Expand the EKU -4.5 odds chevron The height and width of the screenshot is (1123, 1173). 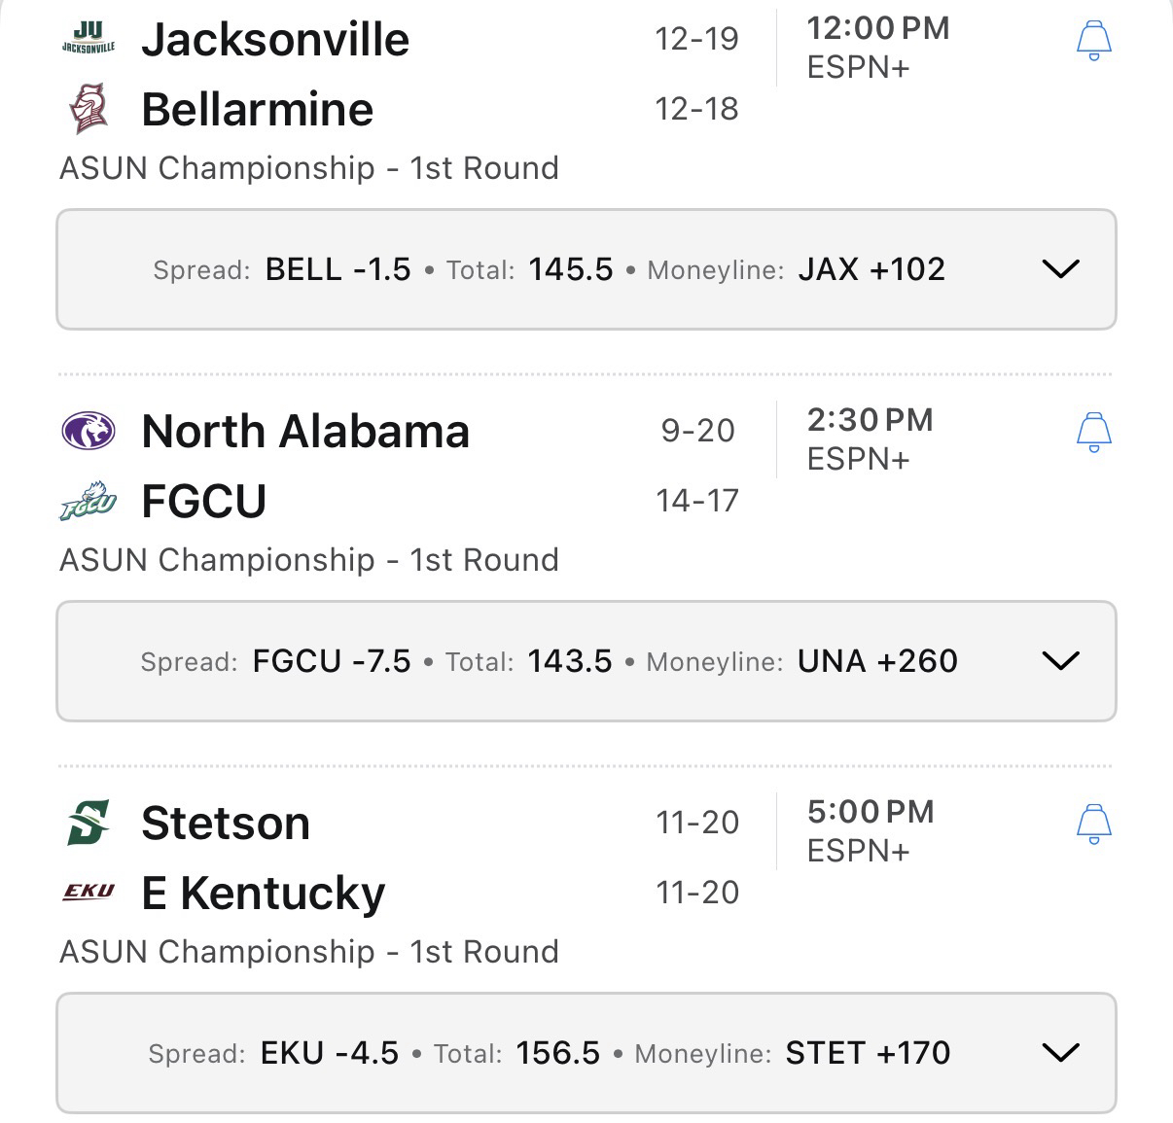[x=1060, y=1053]
